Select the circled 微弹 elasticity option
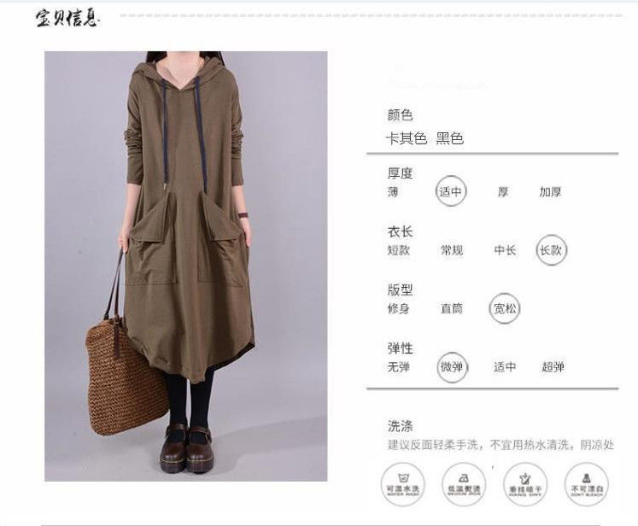 452,367
